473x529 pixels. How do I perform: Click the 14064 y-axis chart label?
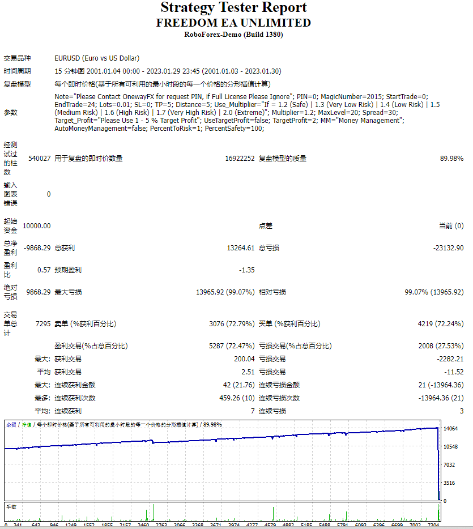point(450,428)
